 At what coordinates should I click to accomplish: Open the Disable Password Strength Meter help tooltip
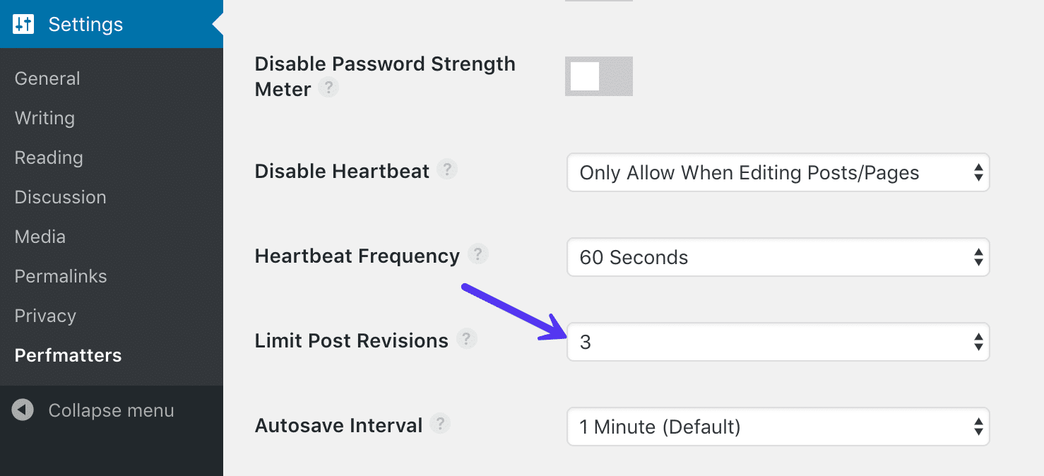click(328, 88)
